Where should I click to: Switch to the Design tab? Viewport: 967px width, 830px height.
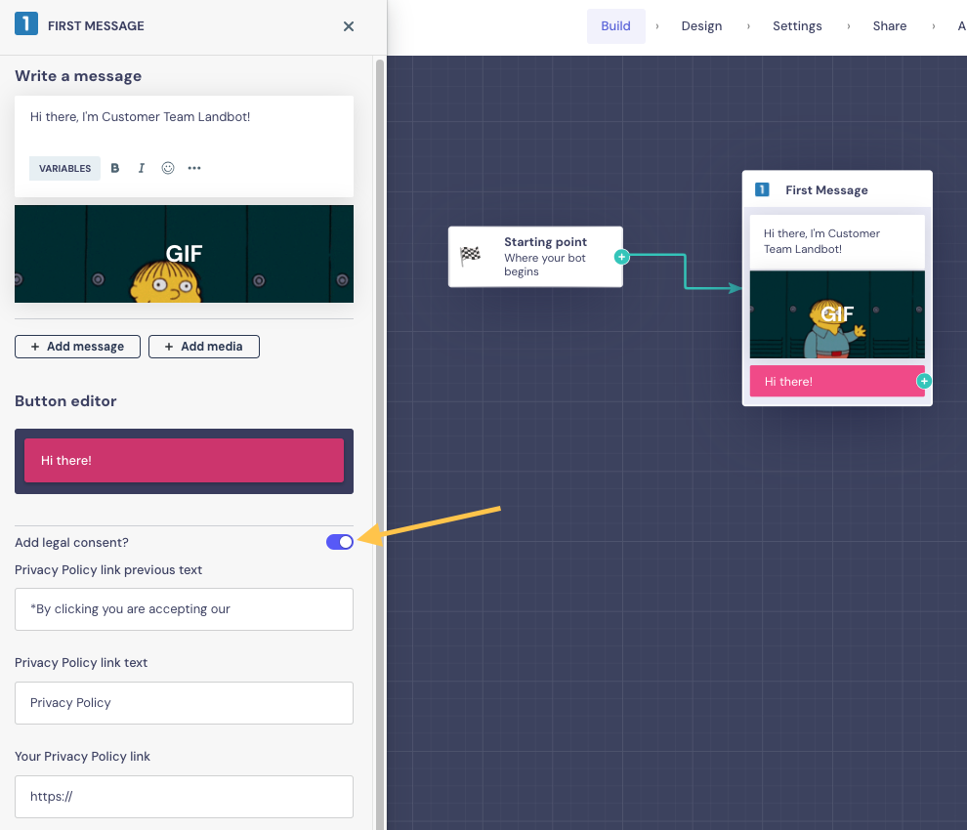pyautogui.click(x=701, y=26)
